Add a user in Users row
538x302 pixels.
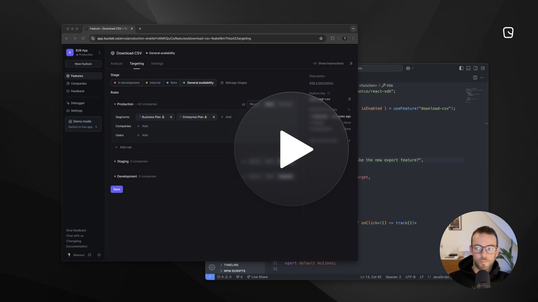pyautogui.click(x=142, y=135)
